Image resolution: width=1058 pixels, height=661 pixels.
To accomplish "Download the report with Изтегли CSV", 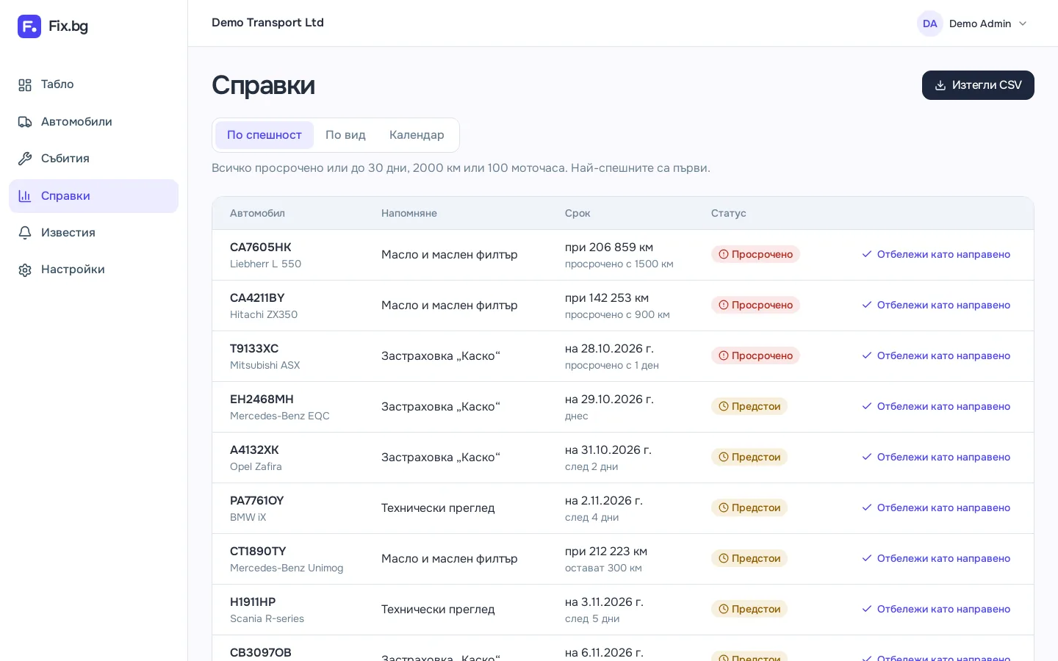I will [978, 85].
